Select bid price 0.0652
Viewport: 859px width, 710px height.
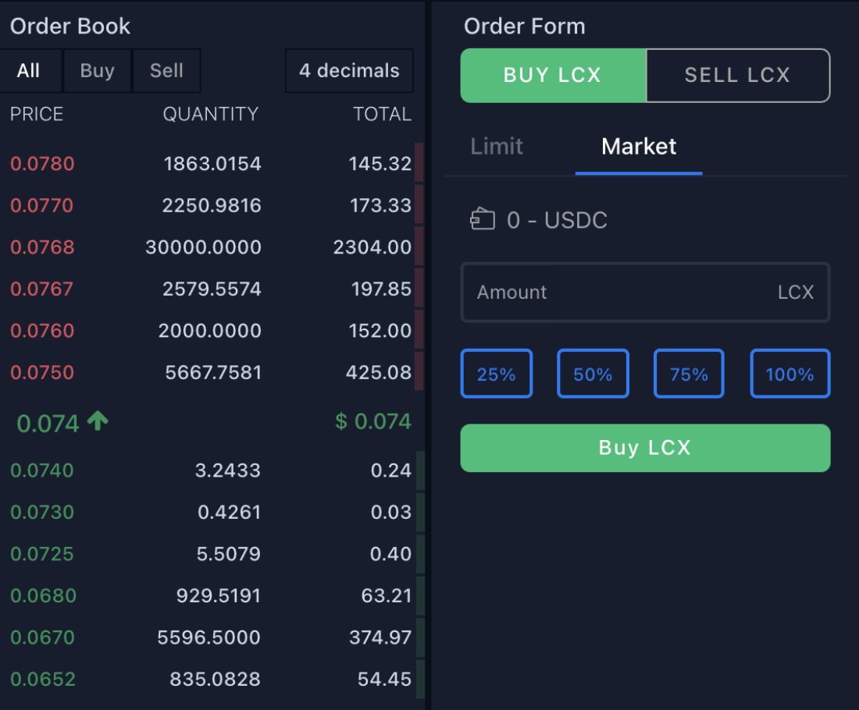click(x=43, y=679)
